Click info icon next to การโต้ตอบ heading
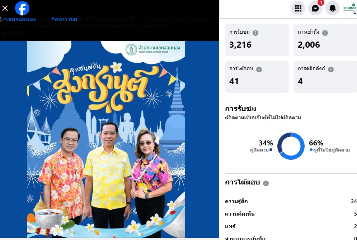The height and width of the screenshot is (240, 357). pyautogui.click(x=266, y=183)
